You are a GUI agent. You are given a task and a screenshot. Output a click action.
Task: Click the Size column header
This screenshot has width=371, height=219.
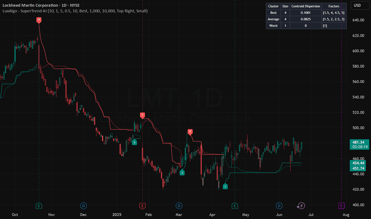tap(285, 6)
